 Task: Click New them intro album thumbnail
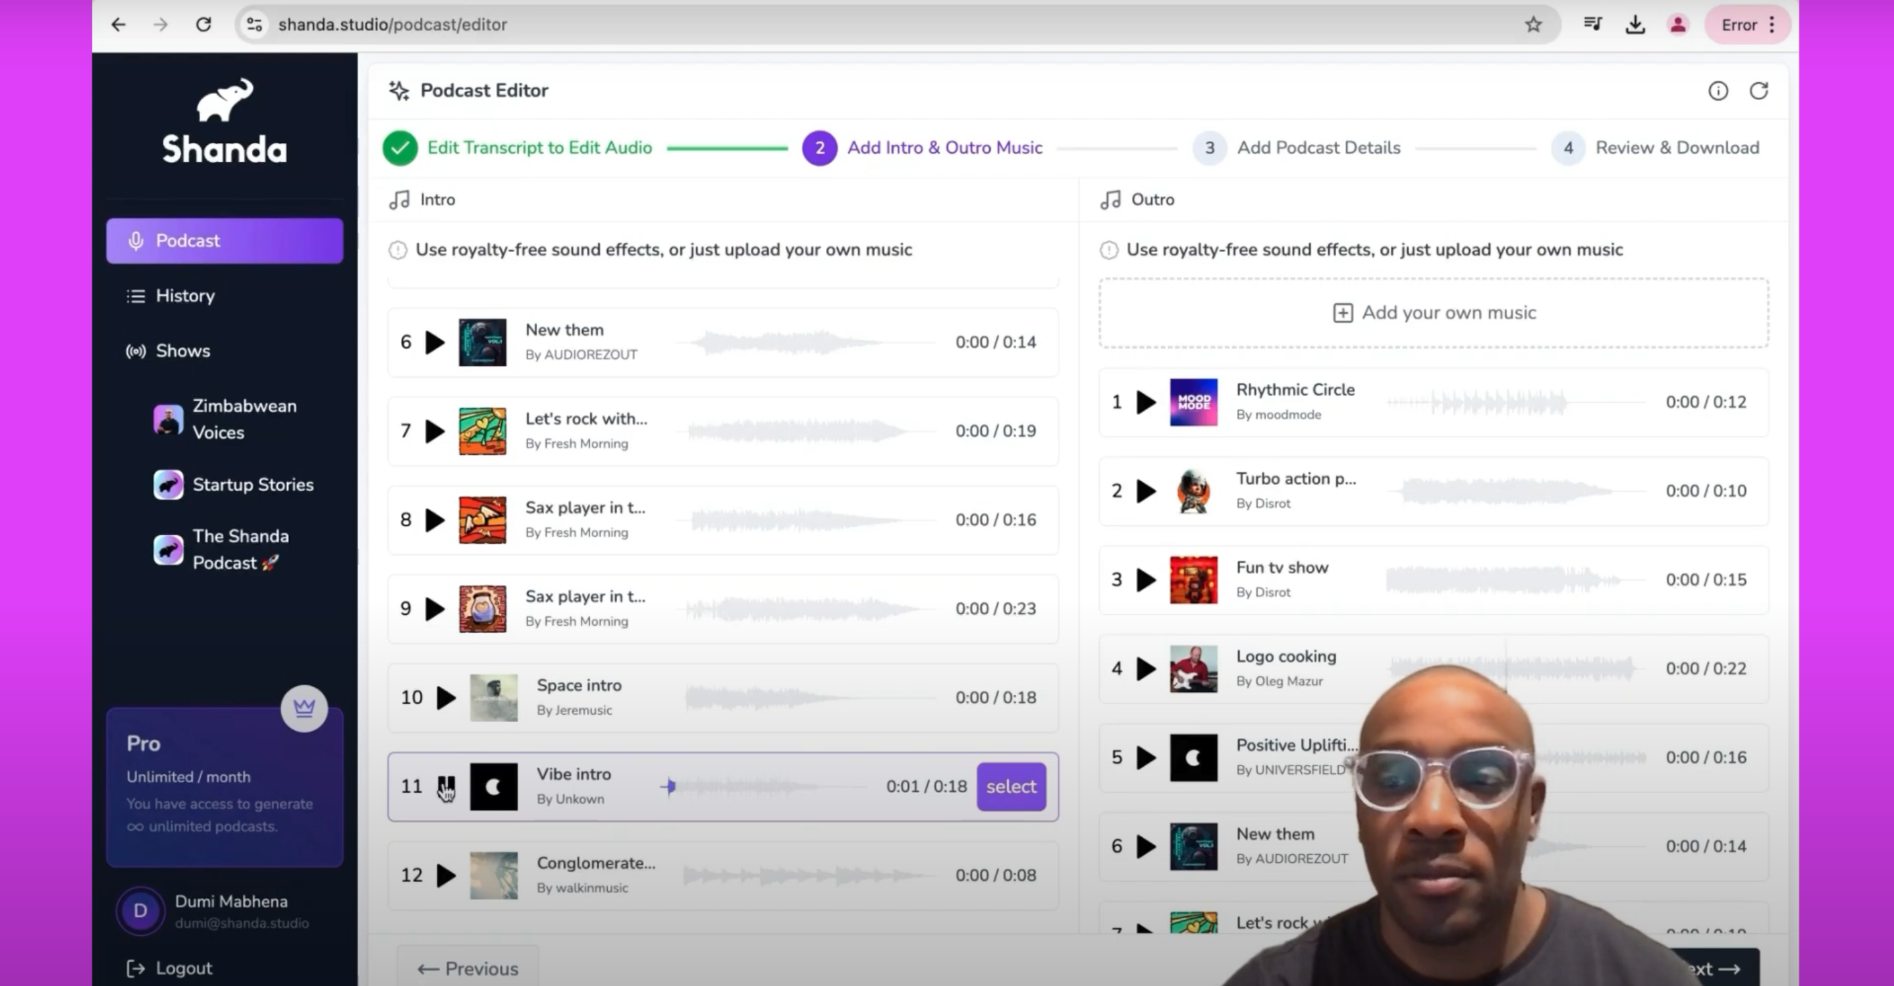click(482, 342)
